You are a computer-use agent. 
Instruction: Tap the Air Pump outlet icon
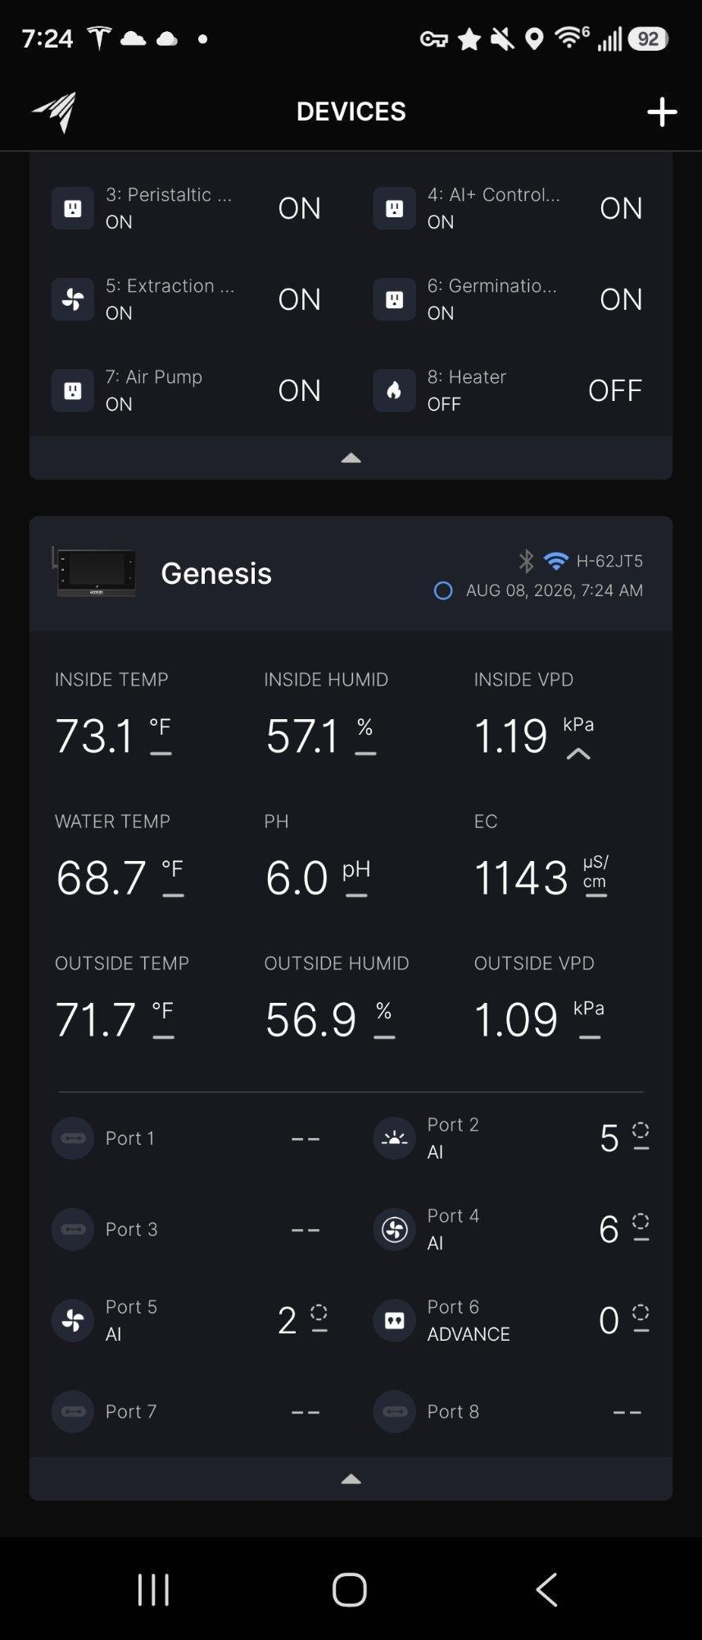pos(73,390)
